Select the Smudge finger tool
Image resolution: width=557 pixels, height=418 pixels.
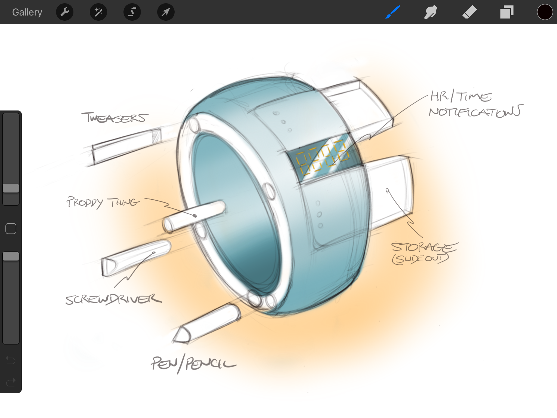pos(431,12)
